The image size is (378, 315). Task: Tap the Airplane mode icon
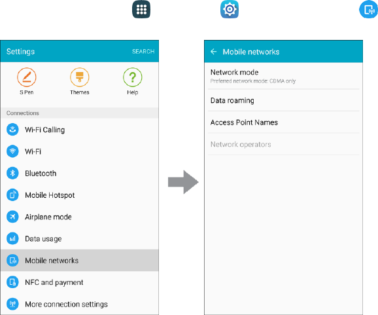coord(12,217)
